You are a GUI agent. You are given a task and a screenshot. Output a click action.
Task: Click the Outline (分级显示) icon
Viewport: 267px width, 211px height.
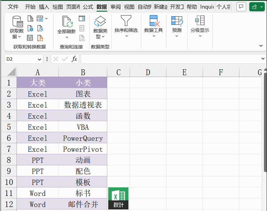coord(200,21)
